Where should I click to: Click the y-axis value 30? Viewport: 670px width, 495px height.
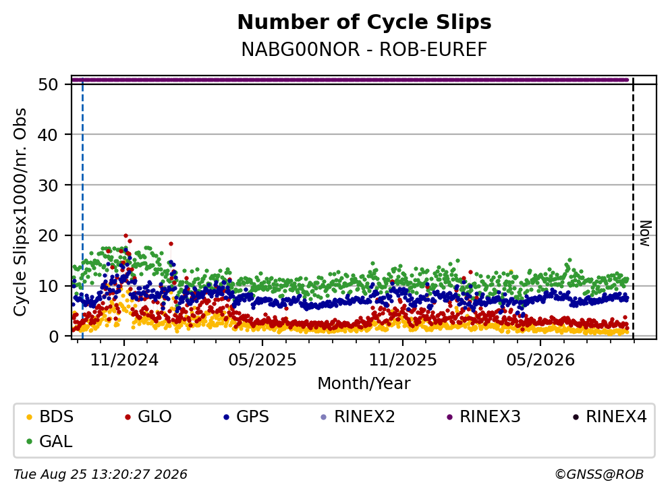click(48, 185)
